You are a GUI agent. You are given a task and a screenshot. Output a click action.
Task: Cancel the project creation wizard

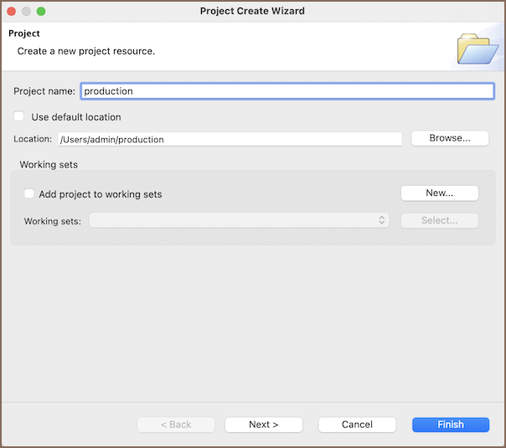[357, 425]
